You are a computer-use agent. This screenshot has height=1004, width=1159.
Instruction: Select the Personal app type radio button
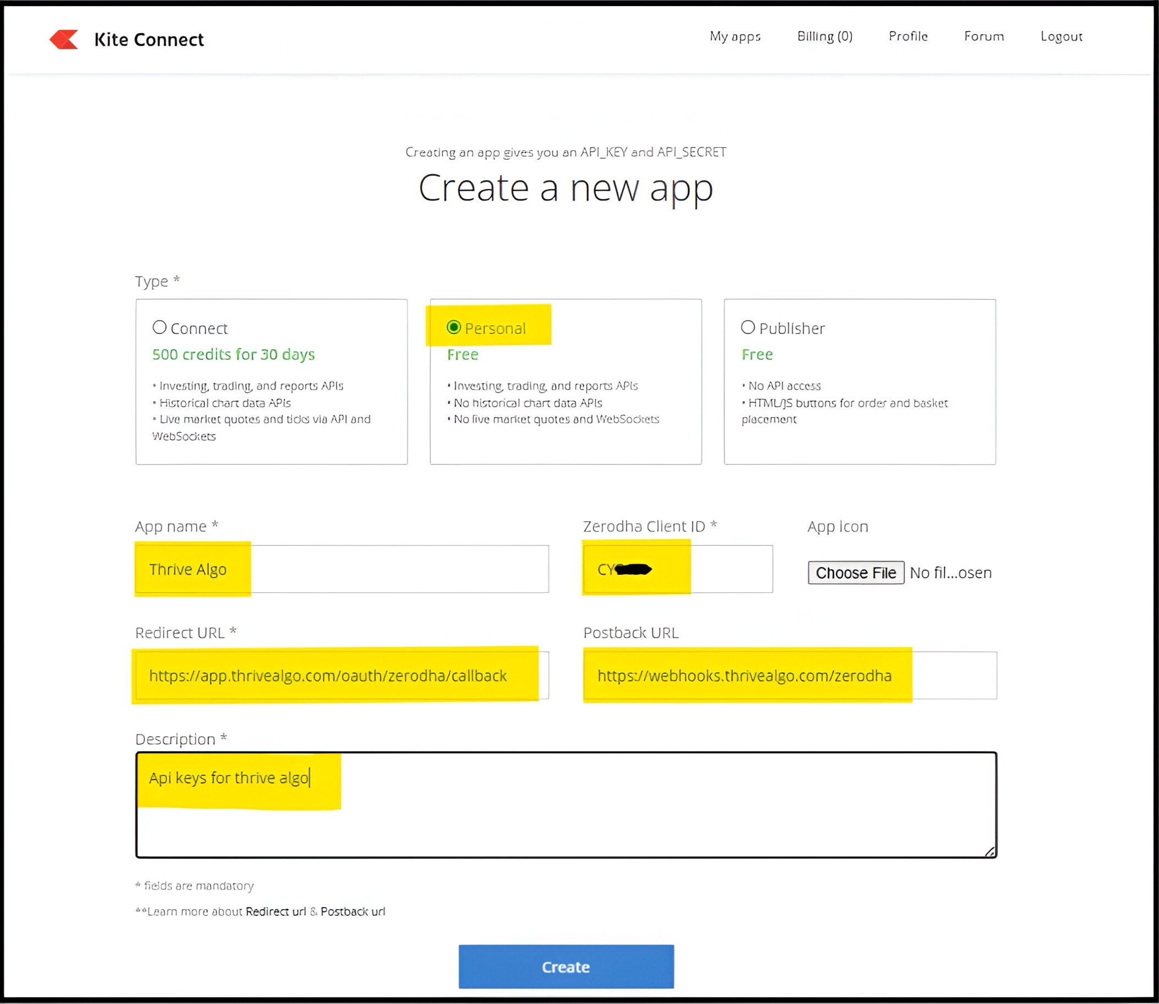[x=454, y=327]
